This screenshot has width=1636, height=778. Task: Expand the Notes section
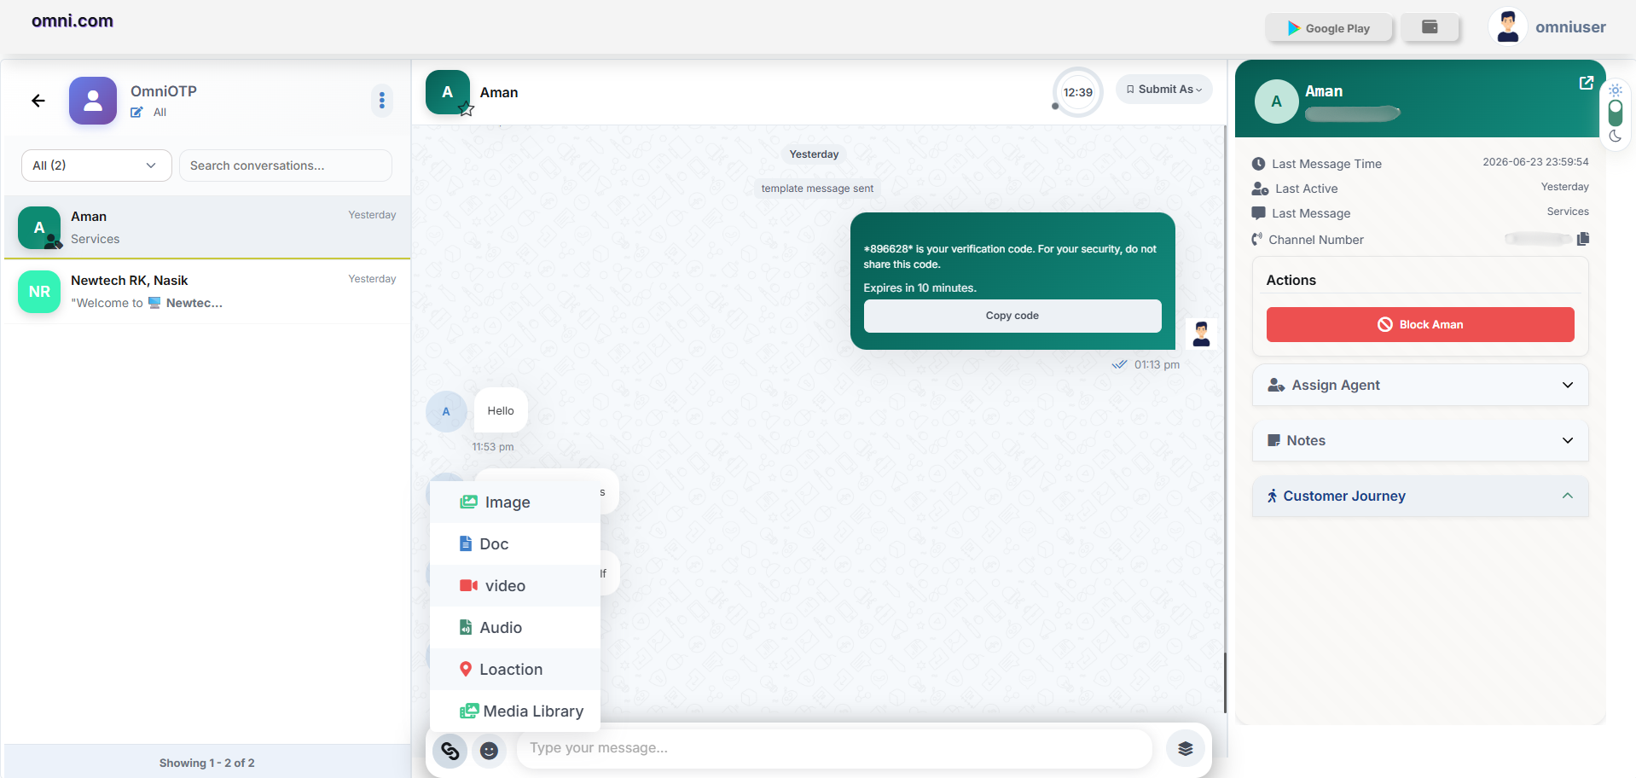pos(1420,441)
